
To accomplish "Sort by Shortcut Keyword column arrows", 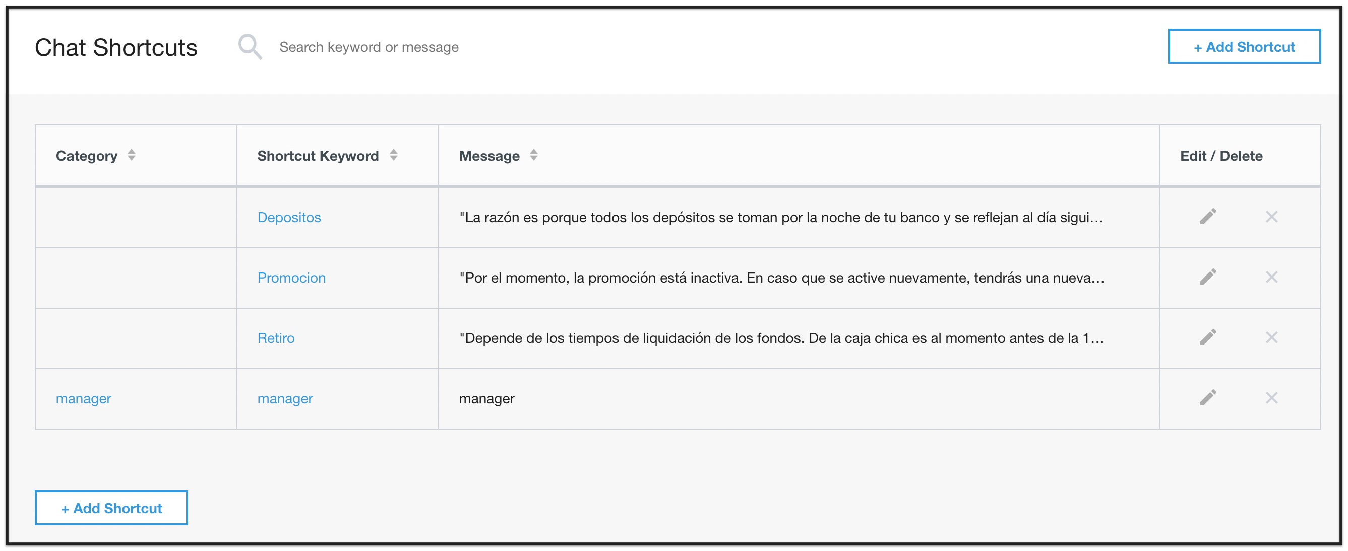I will pyautogui.click(x=394, y=155).
